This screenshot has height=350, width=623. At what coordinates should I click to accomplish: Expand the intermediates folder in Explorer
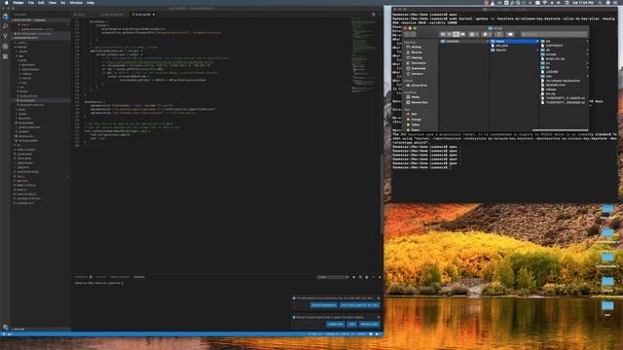(x=30, y=69)
